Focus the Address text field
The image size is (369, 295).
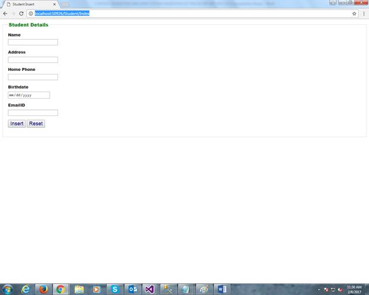33,60
